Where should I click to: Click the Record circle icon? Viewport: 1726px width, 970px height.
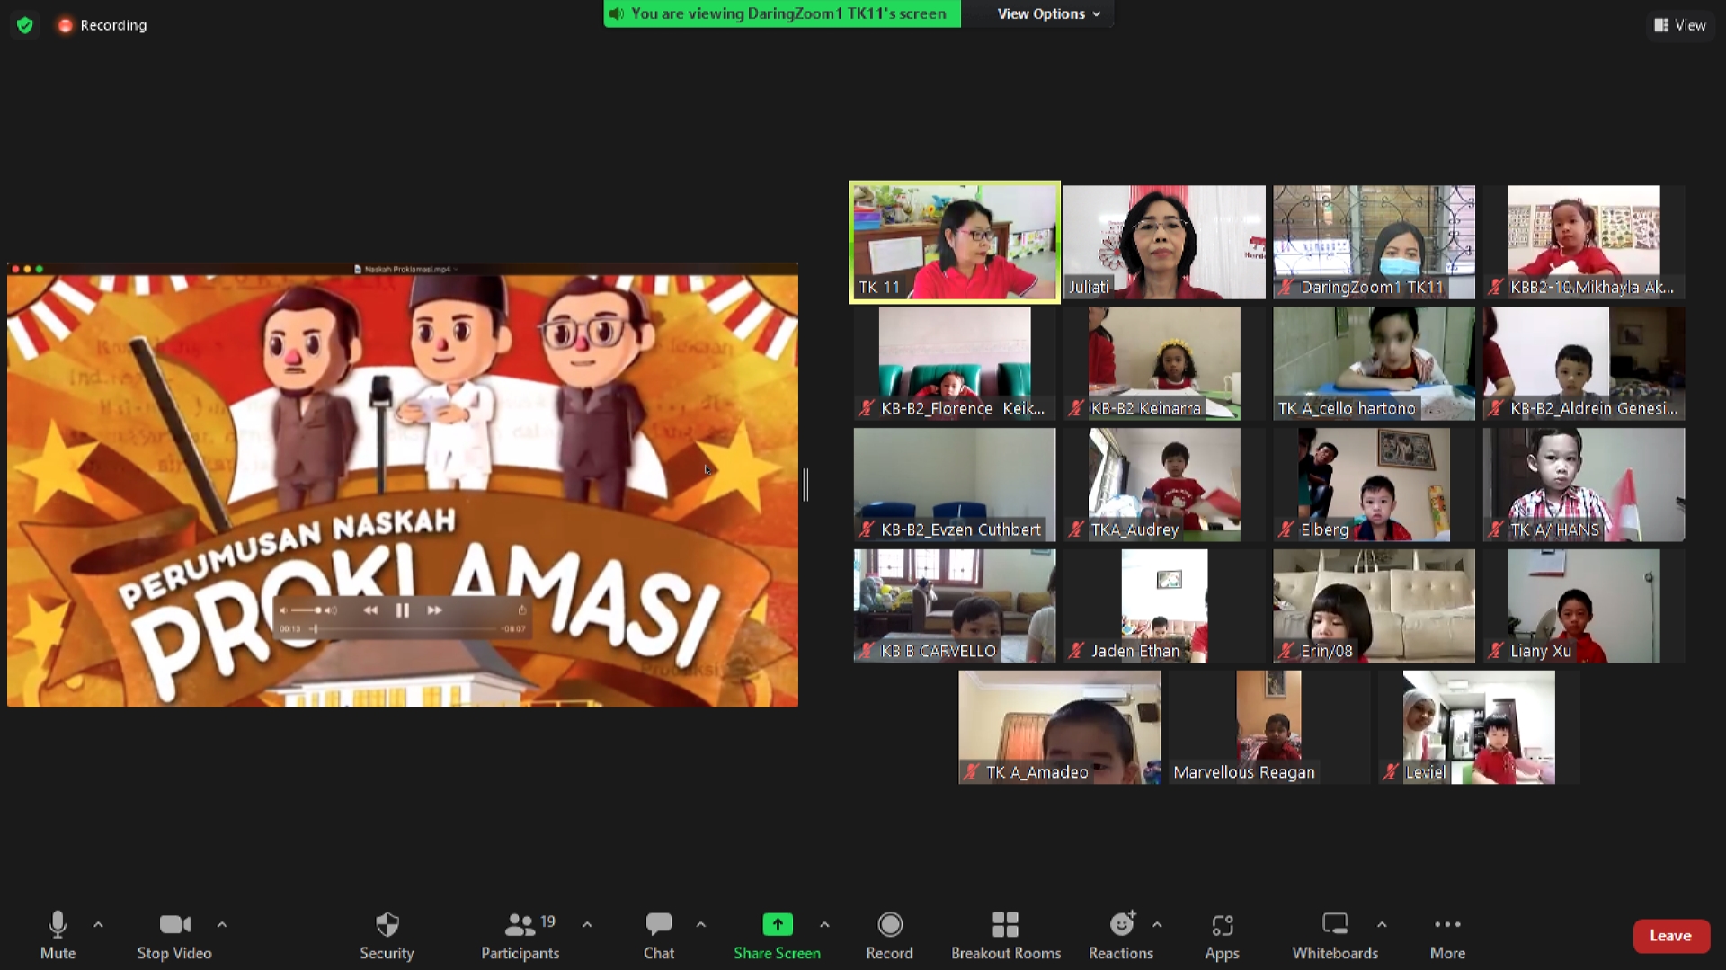pyautogui.click(x=890, y=924)
